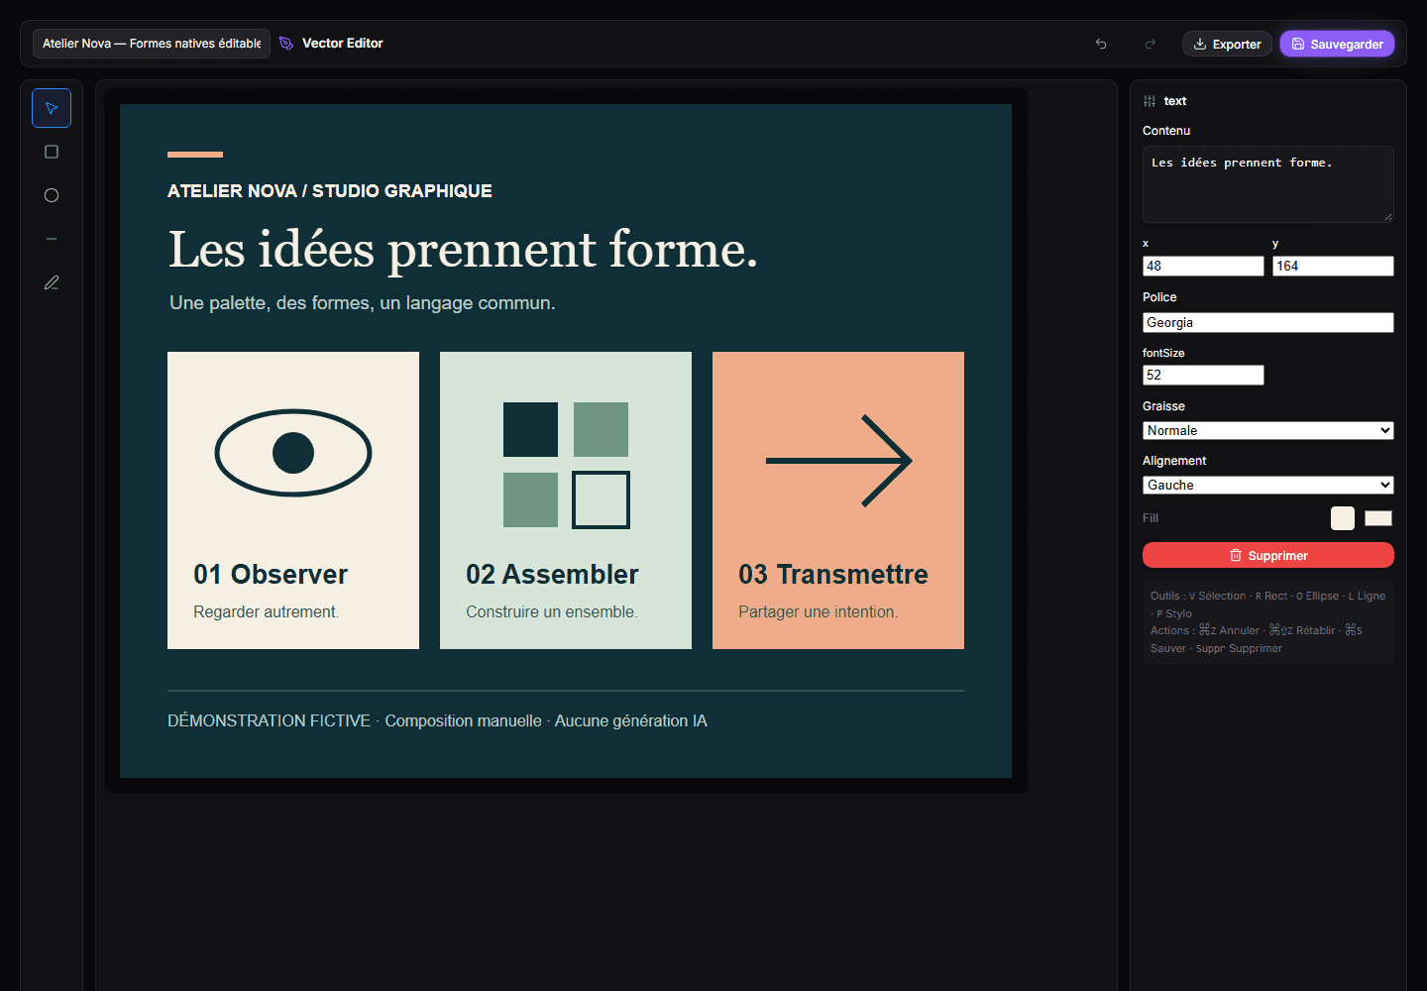
Task: Select the outlined empty square shape
Action: pyautogui.click(x=601, y=499)
